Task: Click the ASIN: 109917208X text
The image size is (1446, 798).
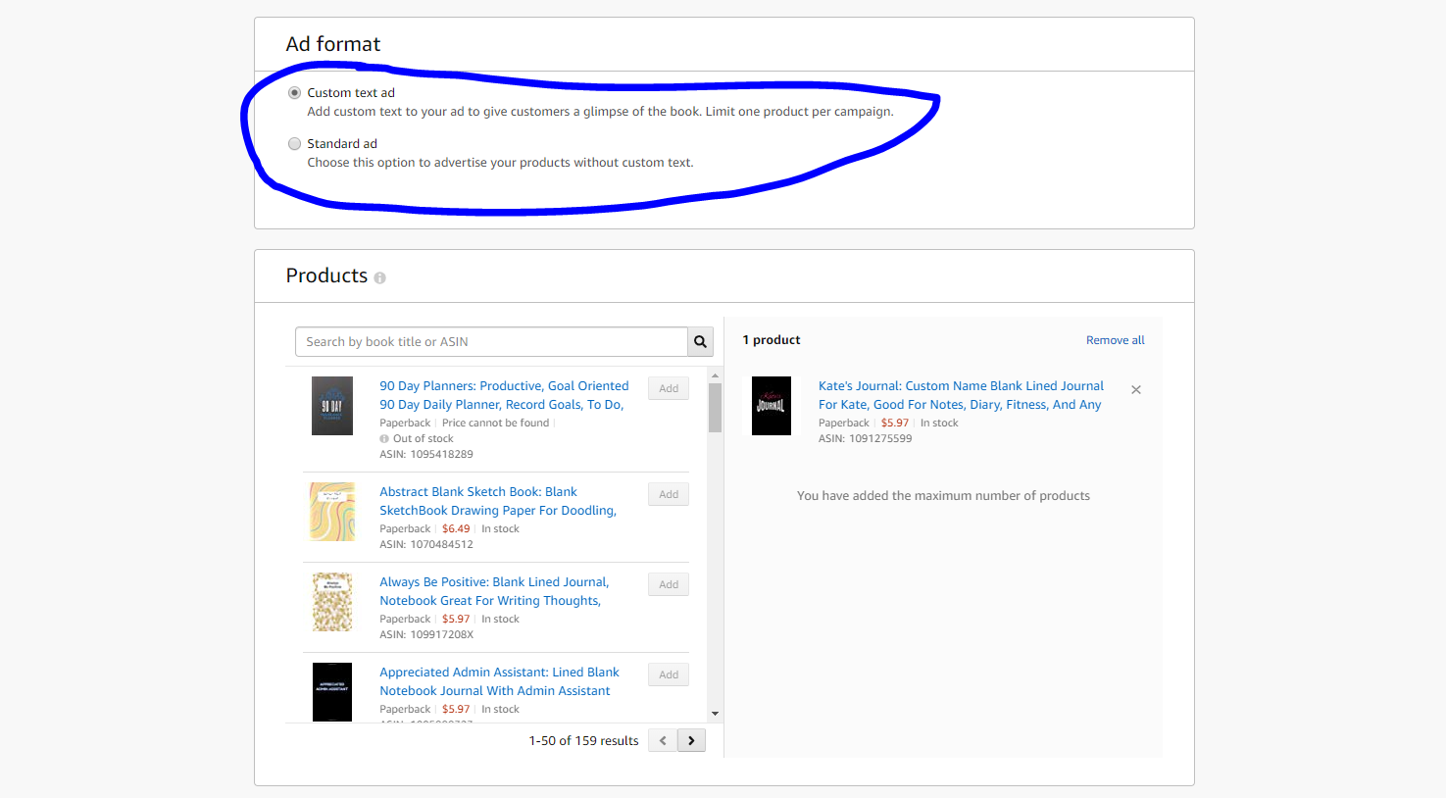Action: [426, 635]
